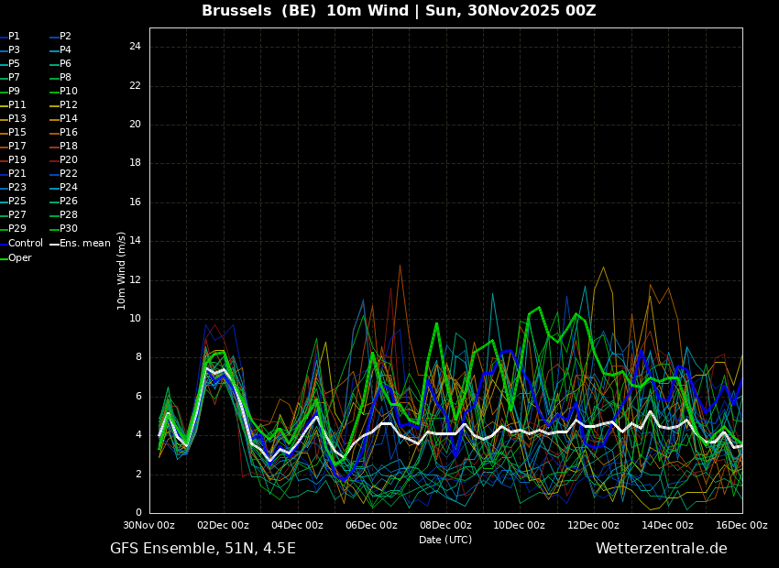The image size is (779, 568).
Task: Click the Ens. mean legend entry
Action: point(84,244)
